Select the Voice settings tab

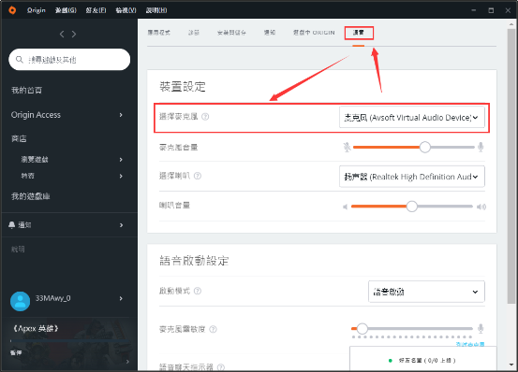pyautogui.click(x=359, y=33)
